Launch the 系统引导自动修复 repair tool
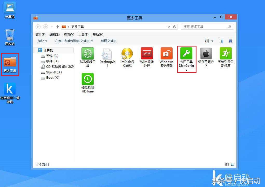The width and height of the screenshot is (265, 187). (226, 56)
